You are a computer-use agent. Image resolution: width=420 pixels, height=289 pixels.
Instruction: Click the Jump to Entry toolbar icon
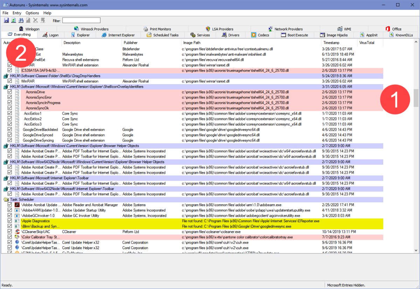(x=43, y=21)
